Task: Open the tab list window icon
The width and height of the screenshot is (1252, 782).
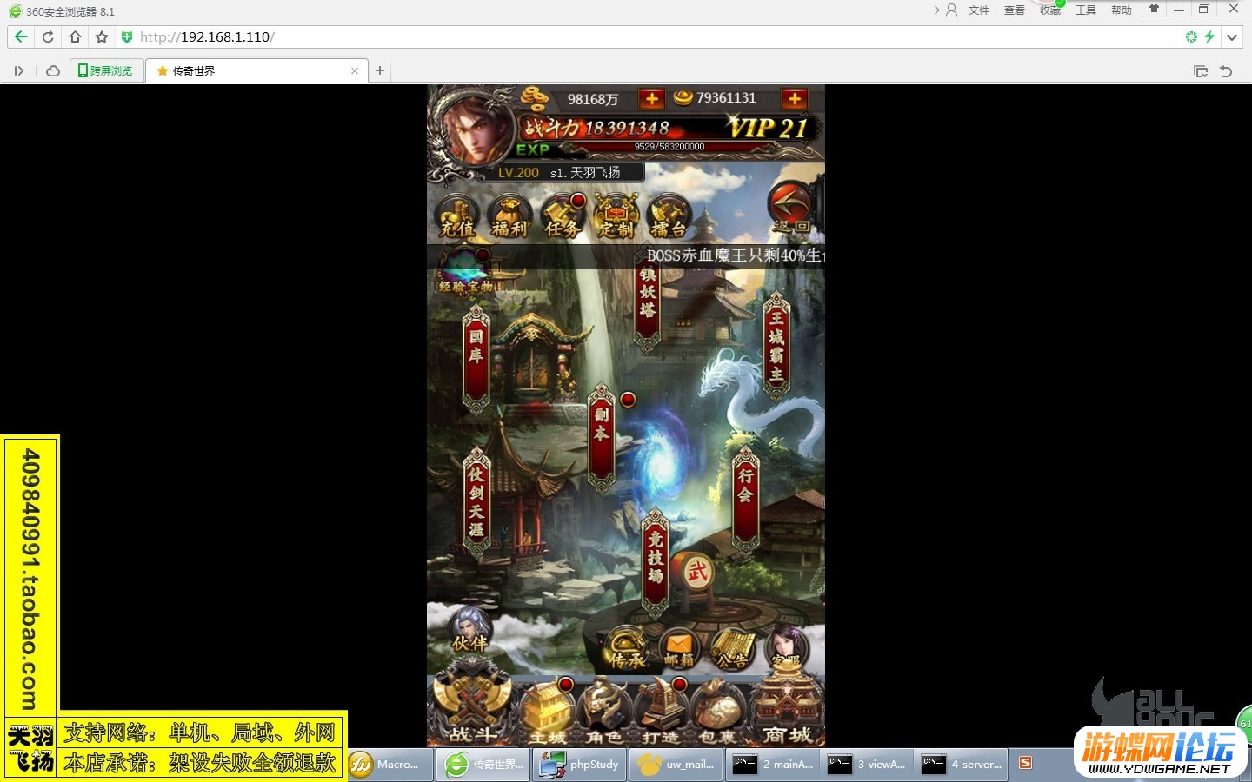Action: 1201,71
